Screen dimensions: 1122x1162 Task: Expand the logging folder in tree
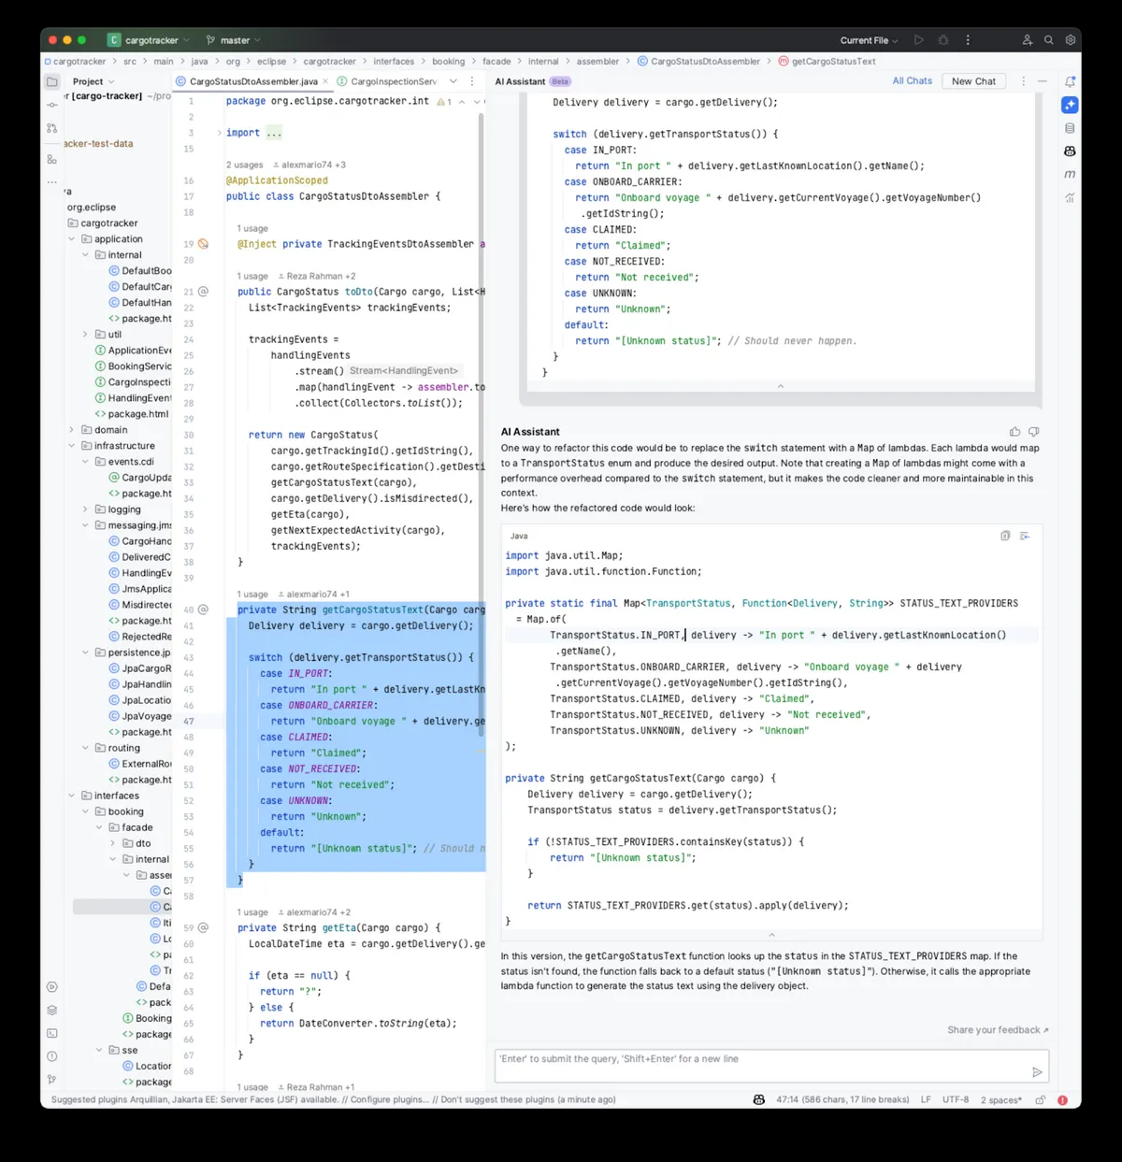click(x=85, y=509)
